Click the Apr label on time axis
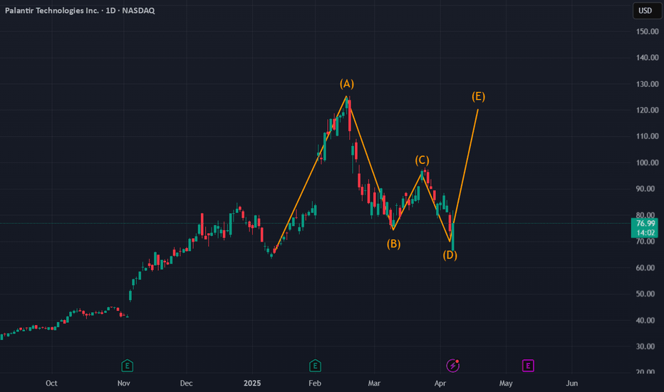Screen dimensions: 664x392 point(440,383)
